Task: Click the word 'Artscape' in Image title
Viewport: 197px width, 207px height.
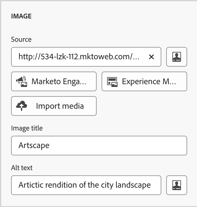Action: pos(34,145)
